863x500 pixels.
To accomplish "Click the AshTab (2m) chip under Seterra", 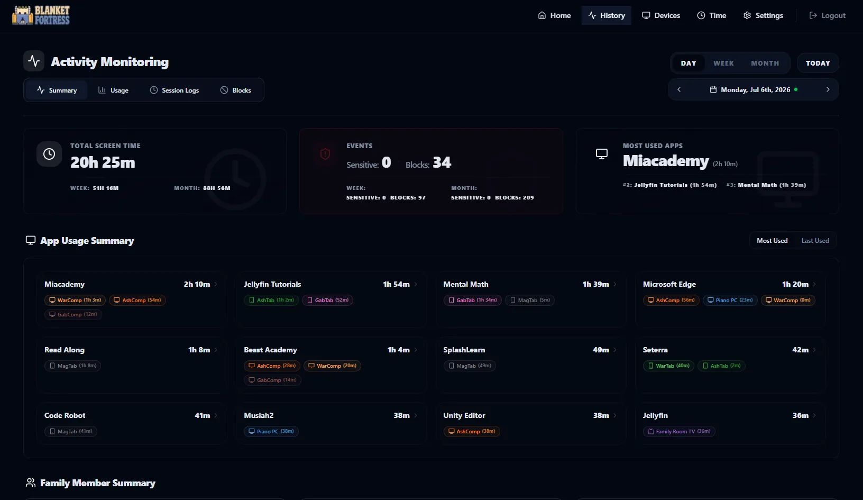I will click(721, 366).
